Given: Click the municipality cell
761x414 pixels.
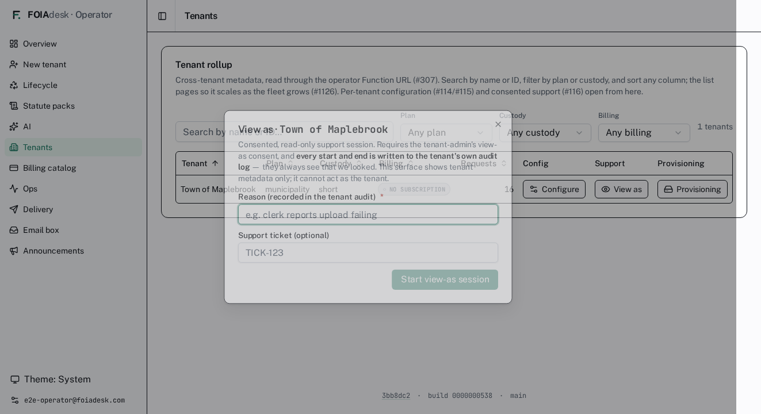Looking at the screenshot, I should click(287, 189).
